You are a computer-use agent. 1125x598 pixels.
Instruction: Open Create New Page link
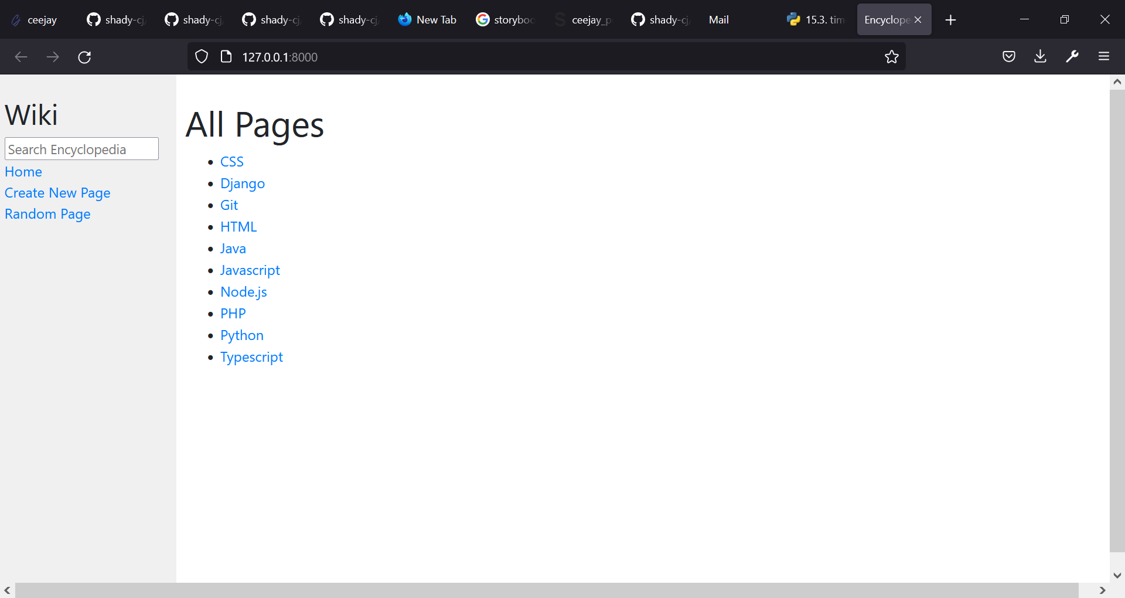[57, 193]
